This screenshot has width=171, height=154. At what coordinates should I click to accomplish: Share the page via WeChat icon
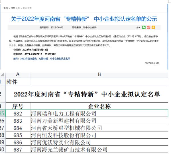[x=144, y=27]
